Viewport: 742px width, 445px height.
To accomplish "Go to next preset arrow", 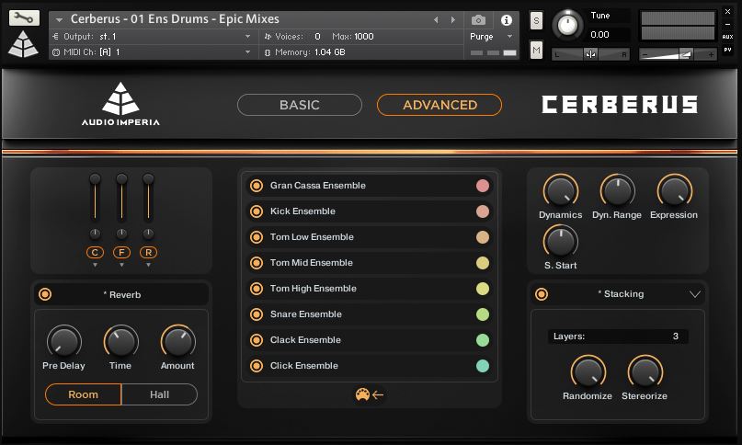I will tap(453, 20).
